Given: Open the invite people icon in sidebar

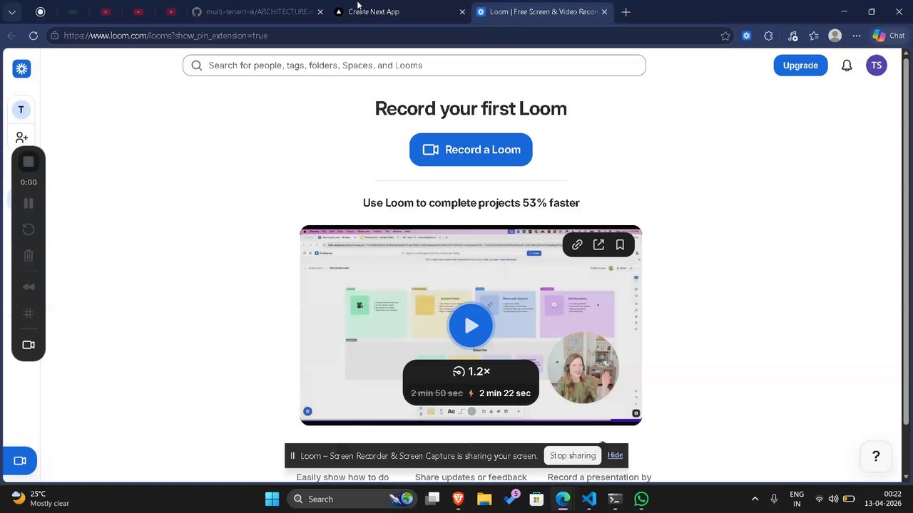Looking at the screenshot, I should point(21,138).
